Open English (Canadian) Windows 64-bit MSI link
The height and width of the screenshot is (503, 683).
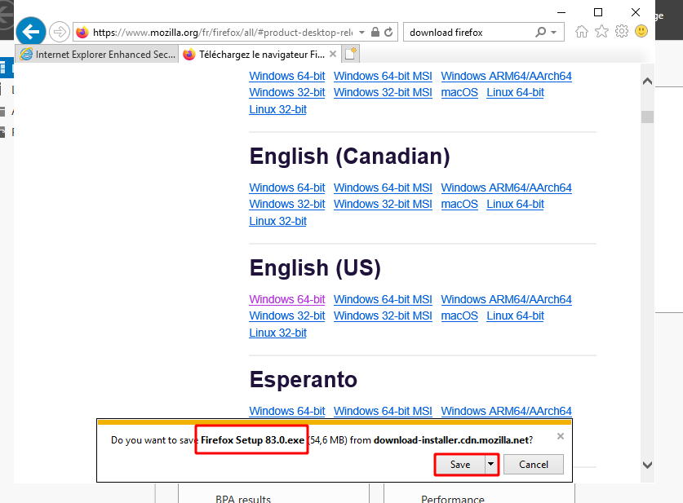[383, 188]
